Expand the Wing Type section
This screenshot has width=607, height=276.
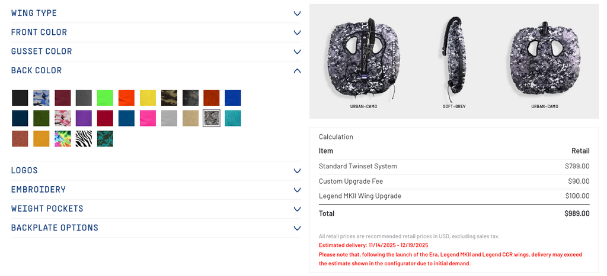point(155,13)
